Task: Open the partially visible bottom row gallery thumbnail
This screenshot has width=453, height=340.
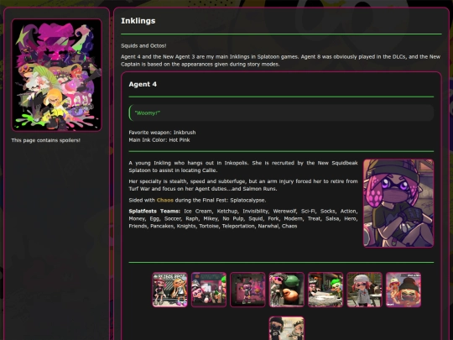Action: (287, 328)
